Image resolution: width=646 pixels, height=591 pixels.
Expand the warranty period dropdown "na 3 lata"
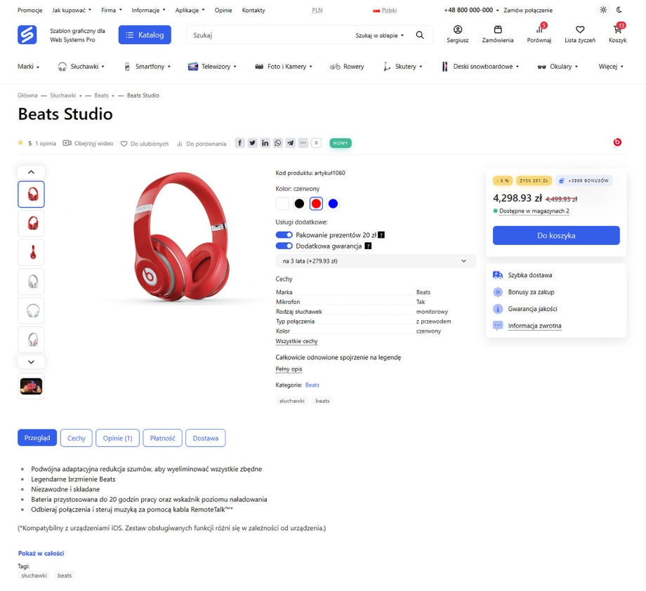375,261
